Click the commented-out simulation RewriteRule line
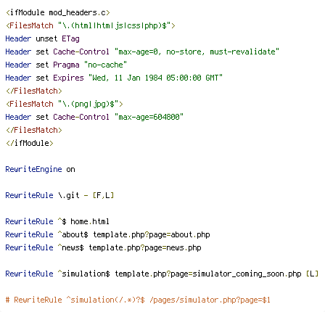Viewport: 325px width, 312px height. [138, 300]
